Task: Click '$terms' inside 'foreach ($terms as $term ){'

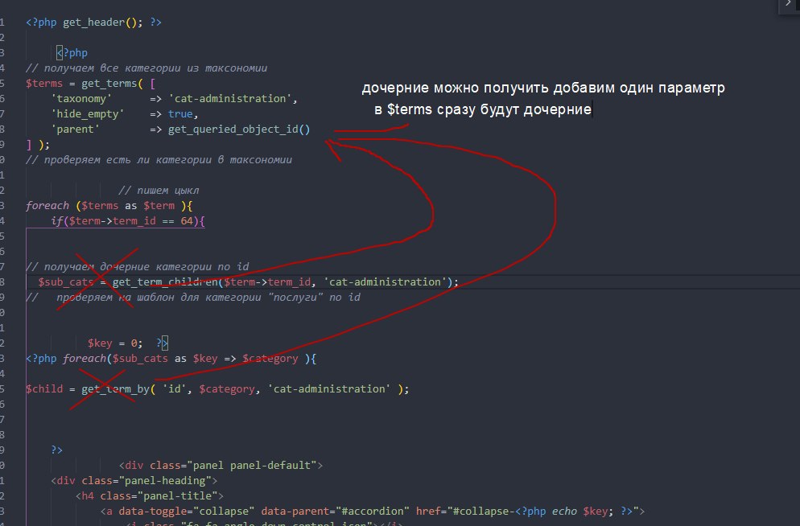Action: click(100, 205)
